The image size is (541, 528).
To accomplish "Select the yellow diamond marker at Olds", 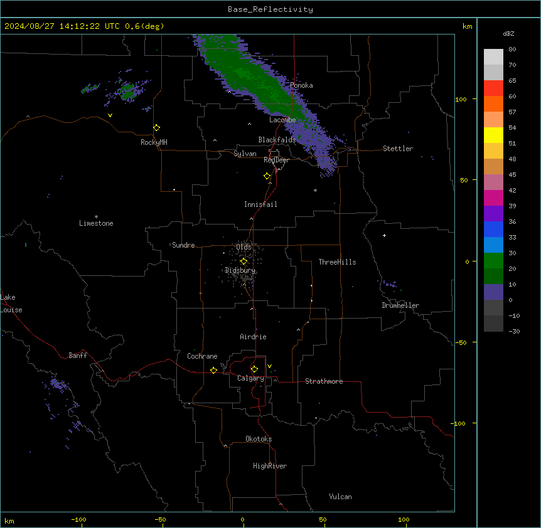I will click(244, 261).
